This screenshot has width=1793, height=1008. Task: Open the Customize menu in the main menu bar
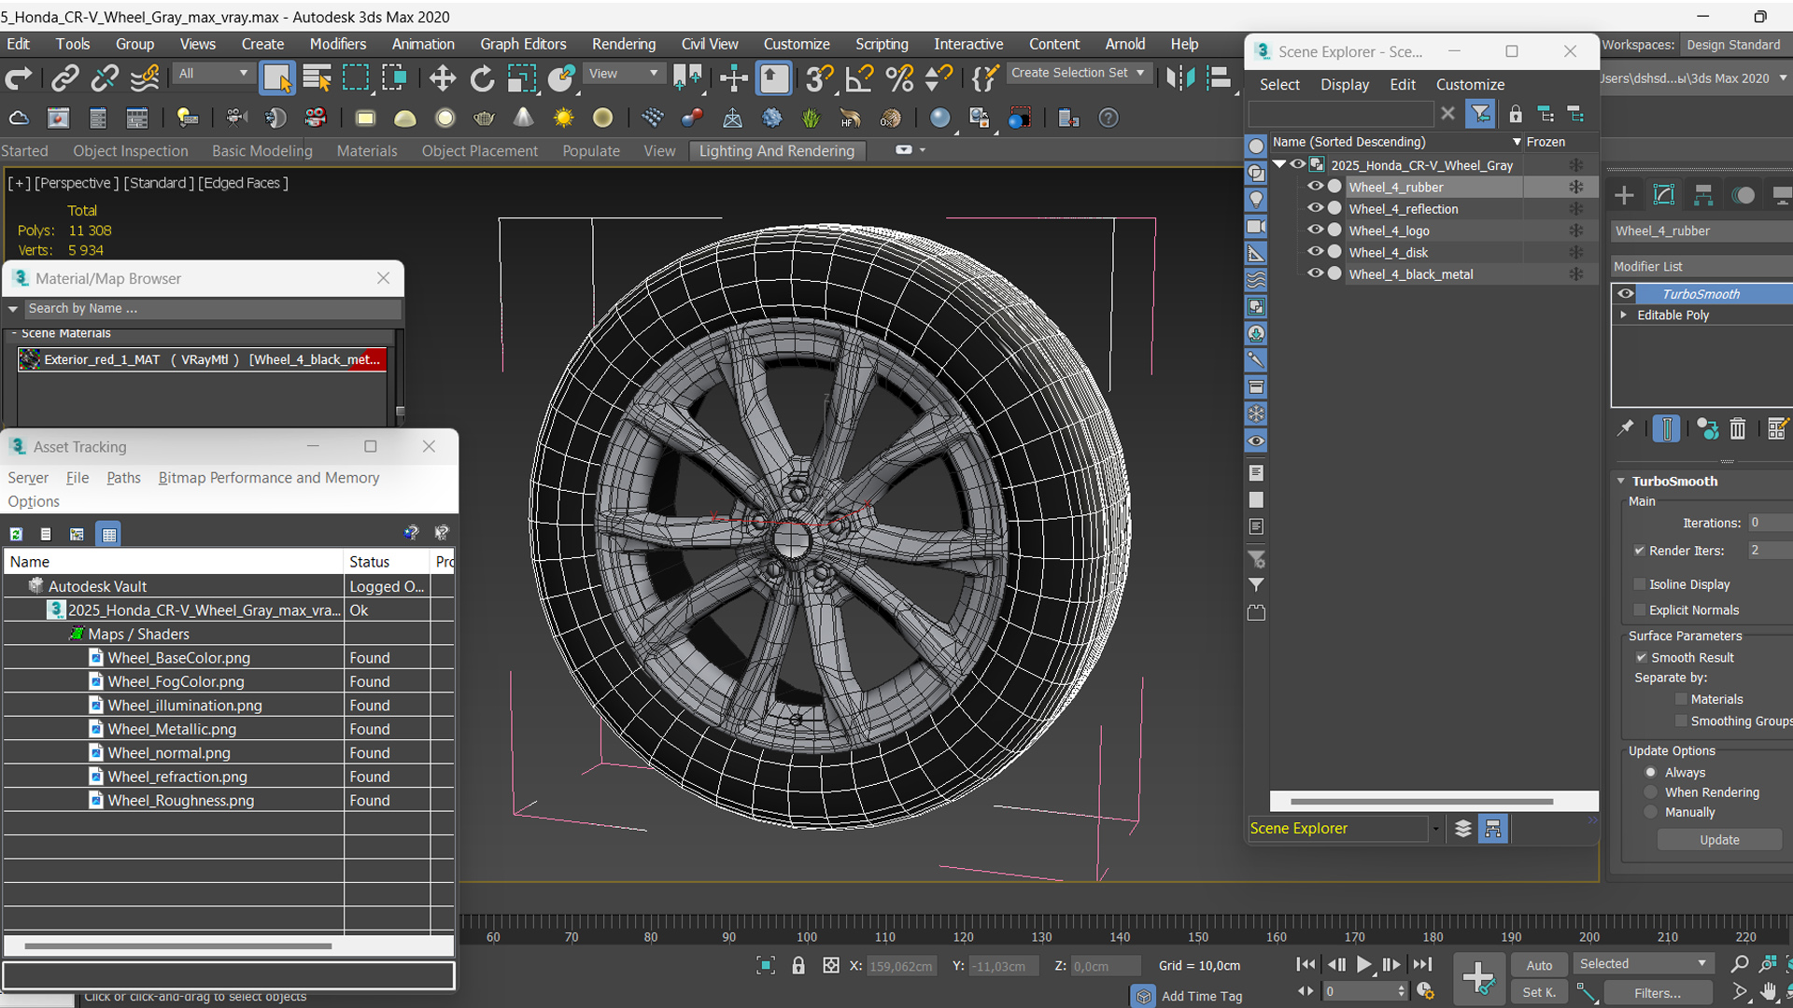pos(797,44)
